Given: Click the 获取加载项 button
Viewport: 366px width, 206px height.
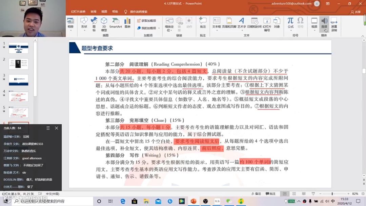Looking at the screenshot, I should pos(146,20).
